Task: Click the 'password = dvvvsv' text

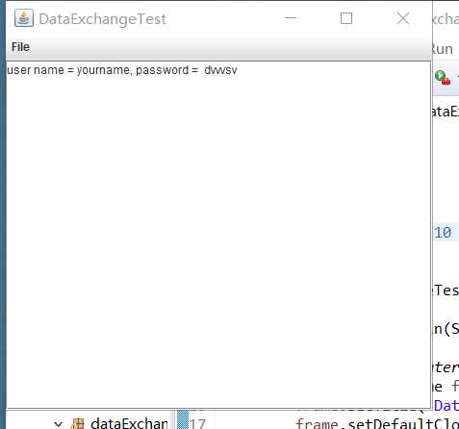Action: pos(187,70)
